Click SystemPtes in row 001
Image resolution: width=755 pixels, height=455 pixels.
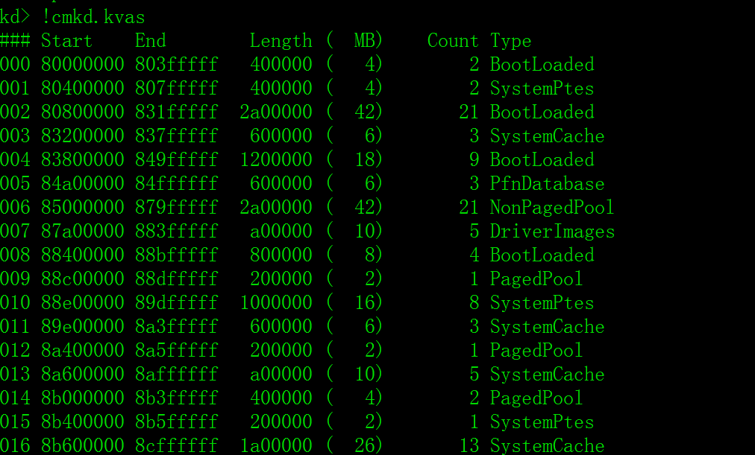542,89
